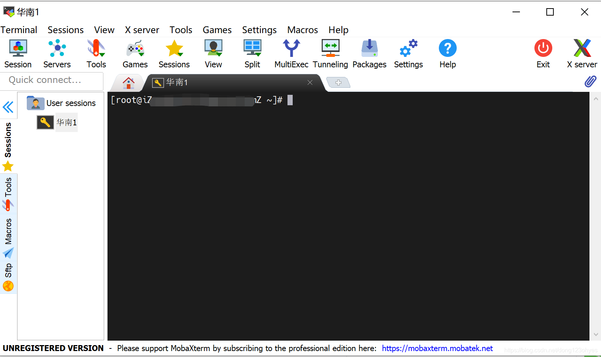This screenshot has height=357, width=601.
Task: Click the terminal prompt area
Action: [348, 216]
